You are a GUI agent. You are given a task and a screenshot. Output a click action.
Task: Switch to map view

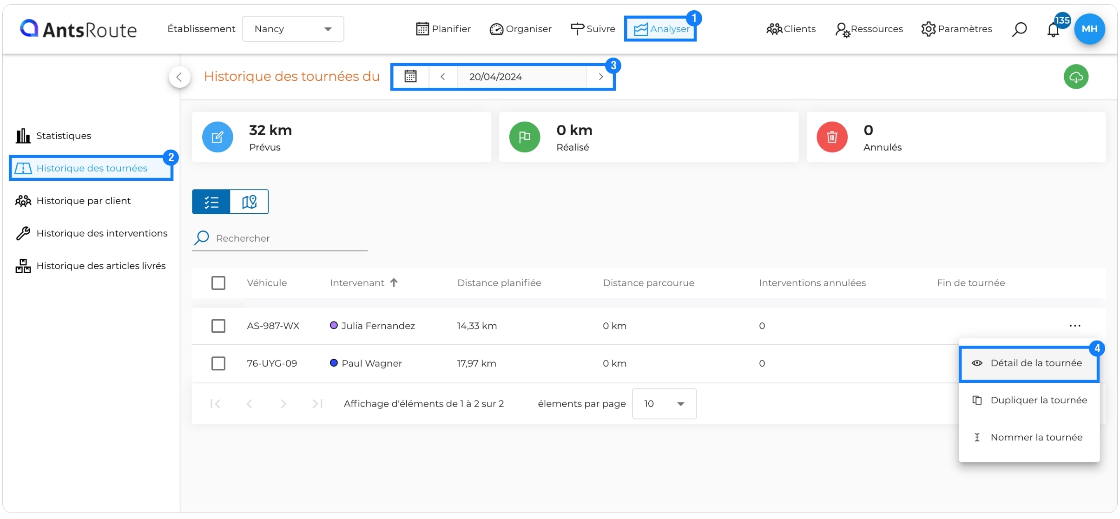249,202
